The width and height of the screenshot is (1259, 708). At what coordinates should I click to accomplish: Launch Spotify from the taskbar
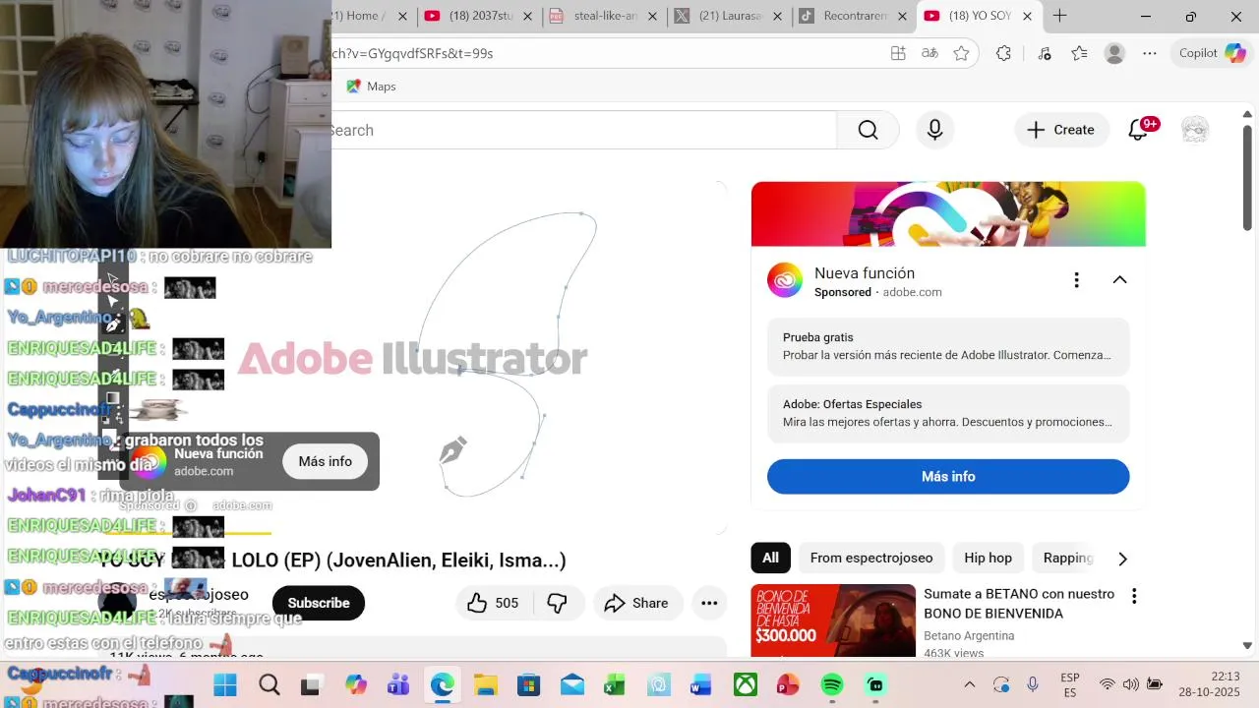[x=832, y=685]
